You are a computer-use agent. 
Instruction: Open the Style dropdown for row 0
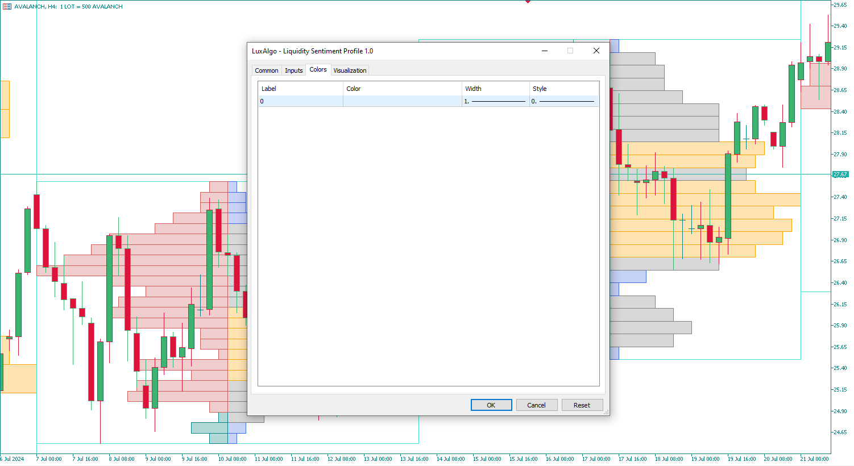pos(563,101)
